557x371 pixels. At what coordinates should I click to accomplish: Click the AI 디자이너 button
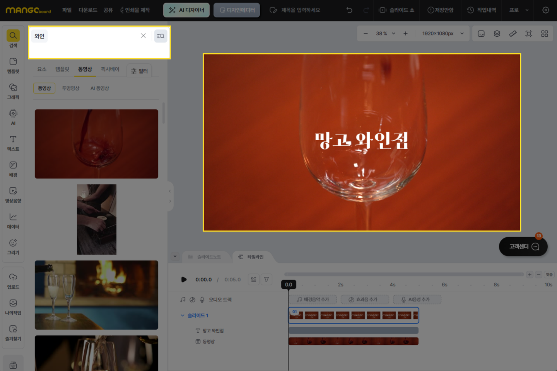tap(186, 10)
